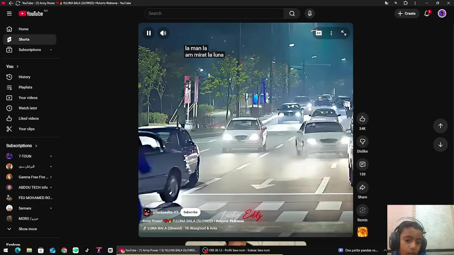This screenshot has height=255, width=454.
Task: Go back with the browser back arrow
Action: pos(11,3)
